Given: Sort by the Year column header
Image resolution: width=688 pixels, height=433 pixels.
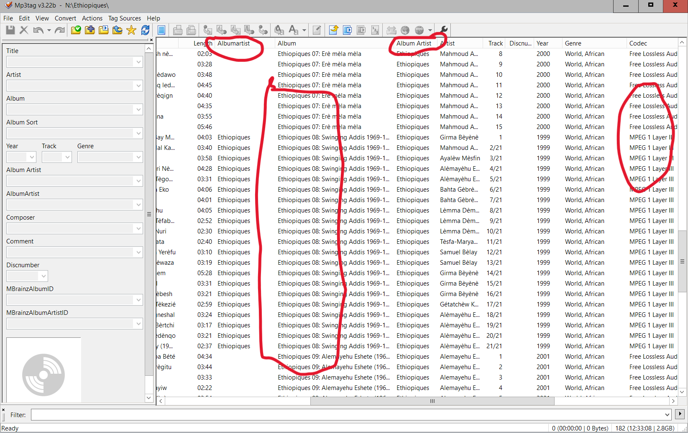Looking at the screenshot, I should (548, 43).
